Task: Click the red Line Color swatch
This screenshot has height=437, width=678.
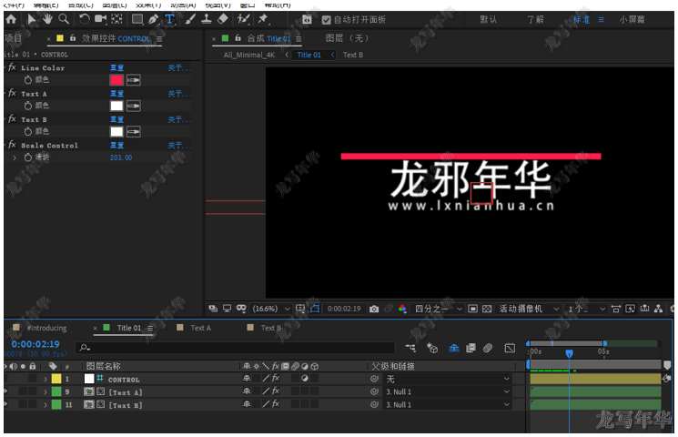Action: (116, 80)
